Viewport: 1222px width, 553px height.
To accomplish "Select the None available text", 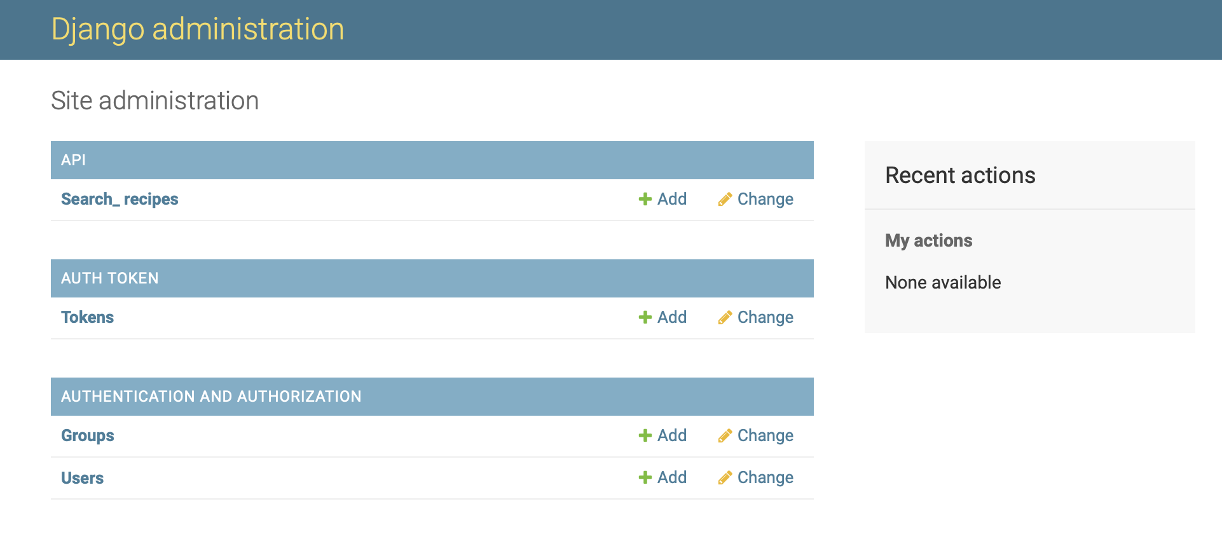I will click(x=943, y=282).
